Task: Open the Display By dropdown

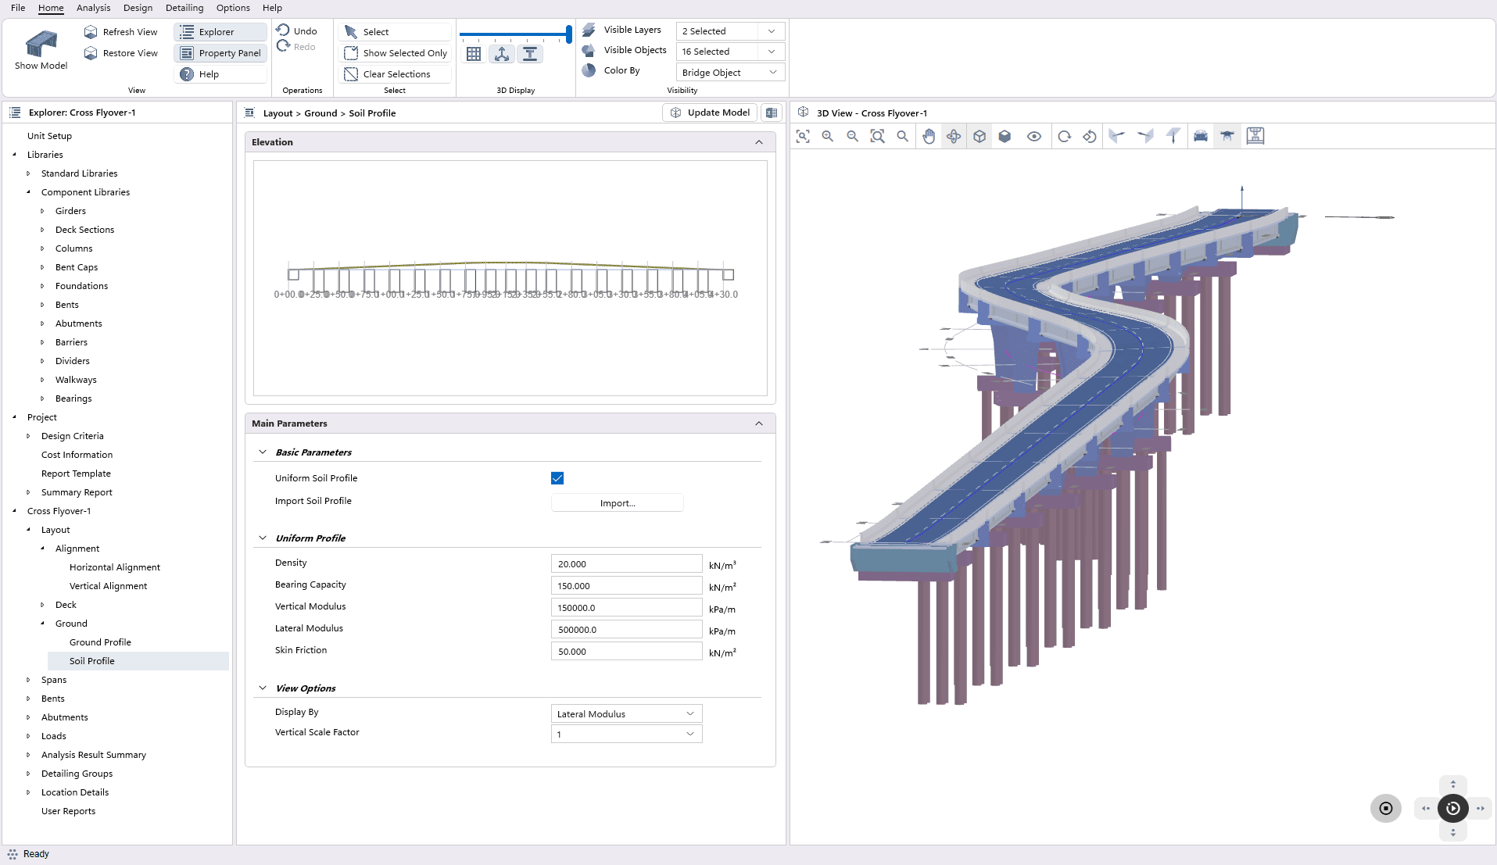Action: pos(626,713)
